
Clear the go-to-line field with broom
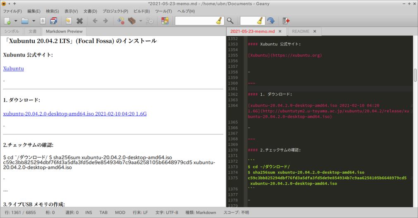(260, 21)
